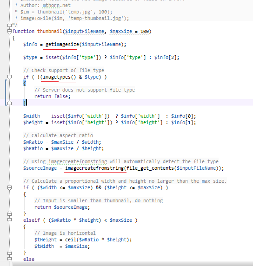Click the elseif keyword

click(x=32, y=220)
